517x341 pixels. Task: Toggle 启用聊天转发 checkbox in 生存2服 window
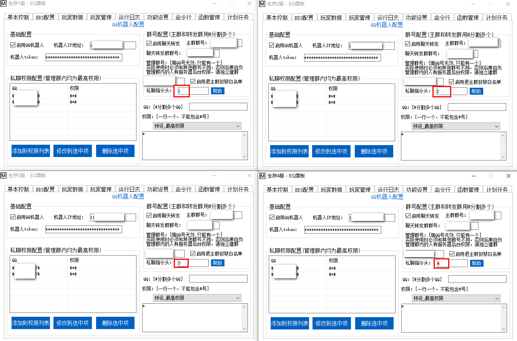(x=408, y=43)
